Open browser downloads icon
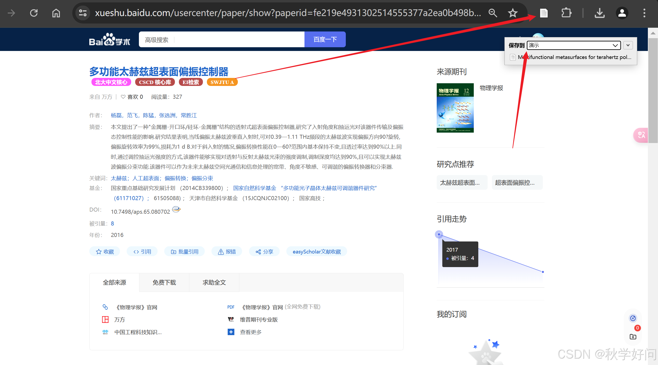 [599, 13]
